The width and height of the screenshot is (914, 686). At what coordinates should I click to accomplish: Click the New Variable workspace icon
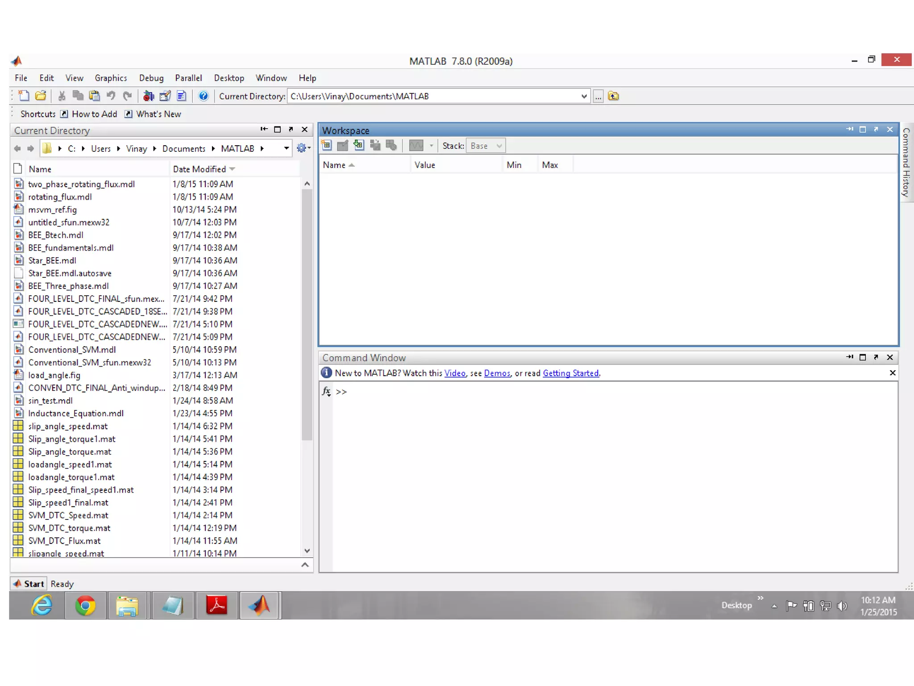tap(326, 145)
